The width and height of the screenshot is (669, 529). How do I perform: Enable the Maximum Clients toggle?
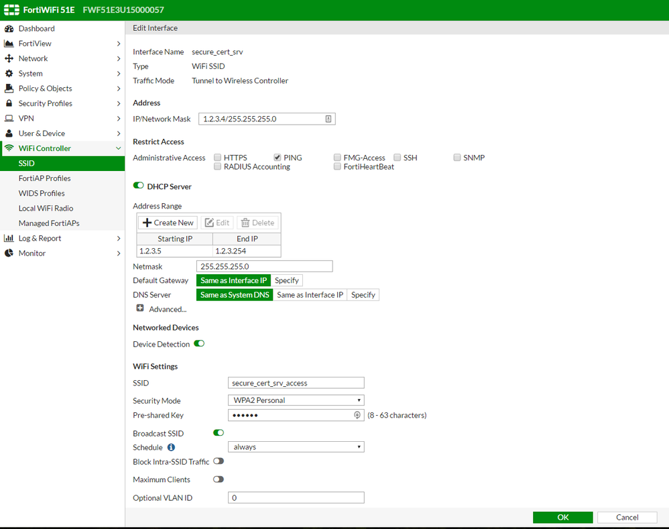(x=218, y=479)
